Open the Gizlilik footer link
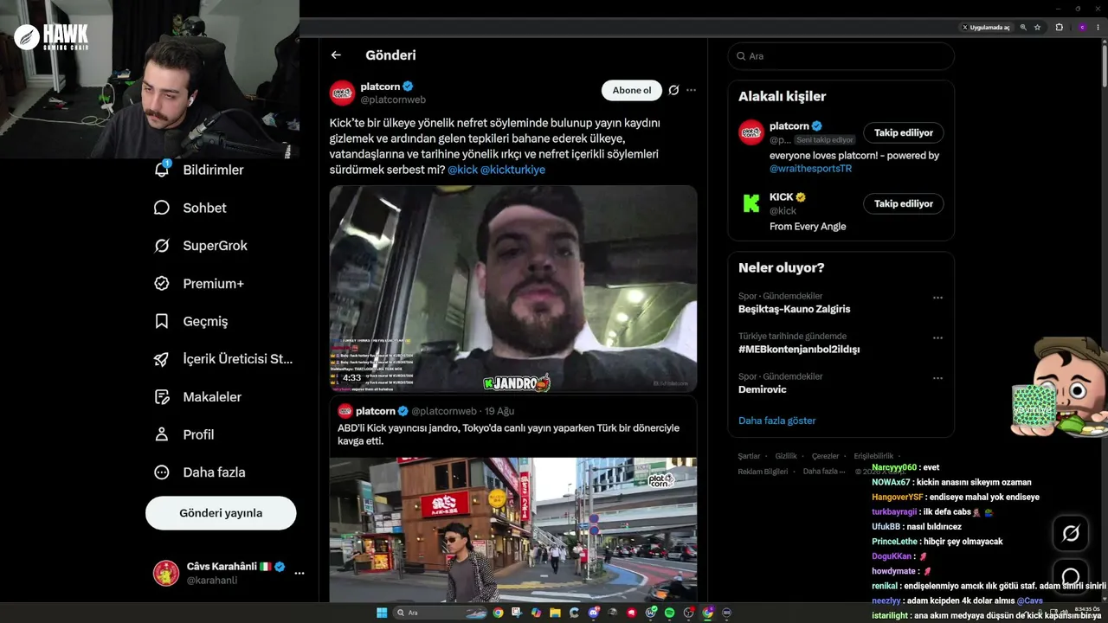The width and height of the screenshot is (1108, 623). tap(786, 456)
